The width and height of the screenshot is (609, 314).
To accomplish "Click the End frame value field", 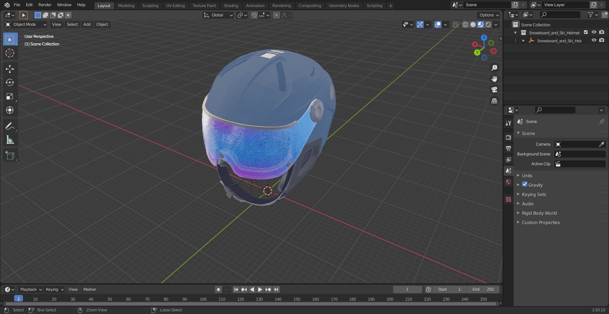I will tap(483, 290).
